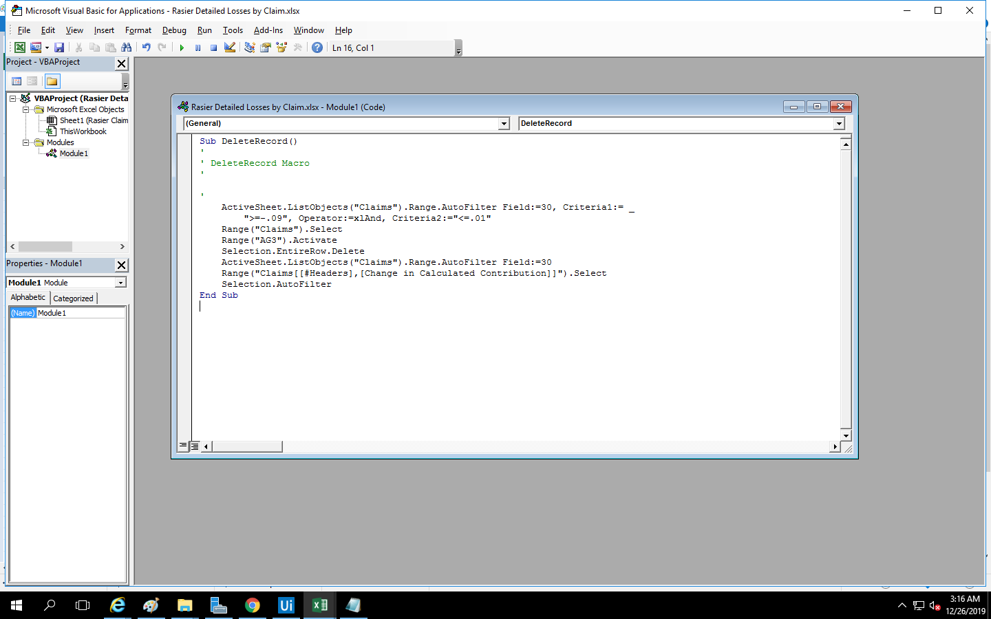
Task: Open the Module1 object dropdown in Properties
Action: pyautogui.click(x=120, y=283)
